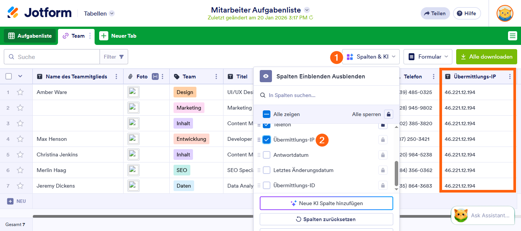Screen dimensions: 521x231
Task: Open the Team column options dots
Action: (216, 76)
